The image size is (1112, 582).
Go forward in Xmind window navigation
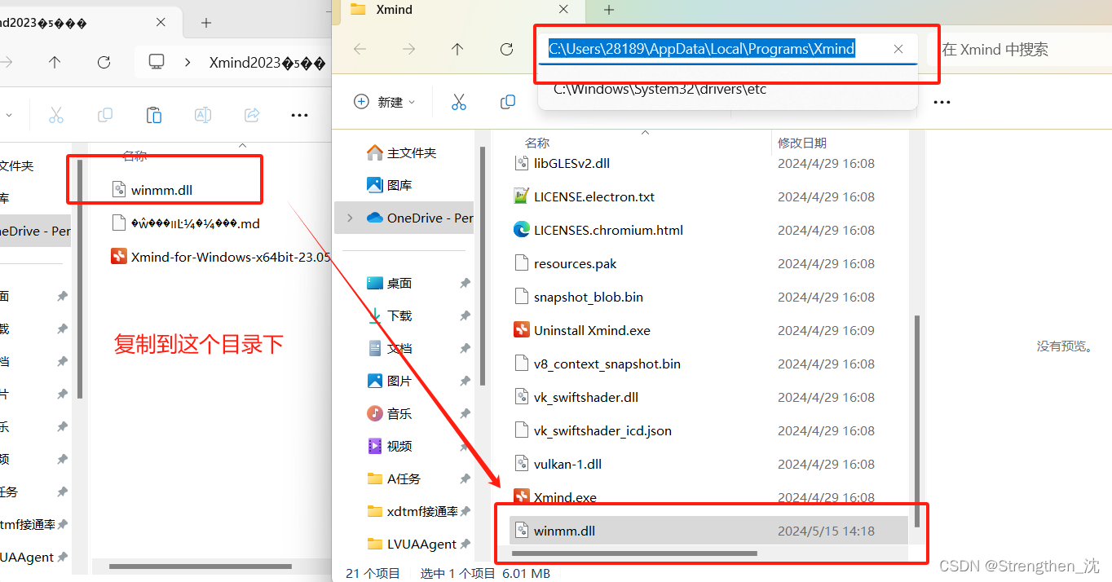pos(409,49)
